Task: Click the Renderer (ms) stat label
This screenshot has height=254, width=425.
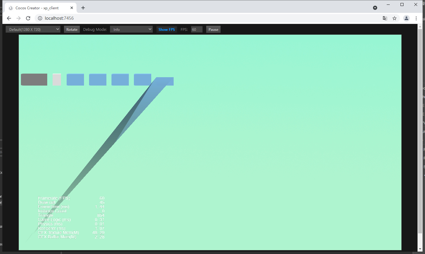Action: click(x=51, y=228)
